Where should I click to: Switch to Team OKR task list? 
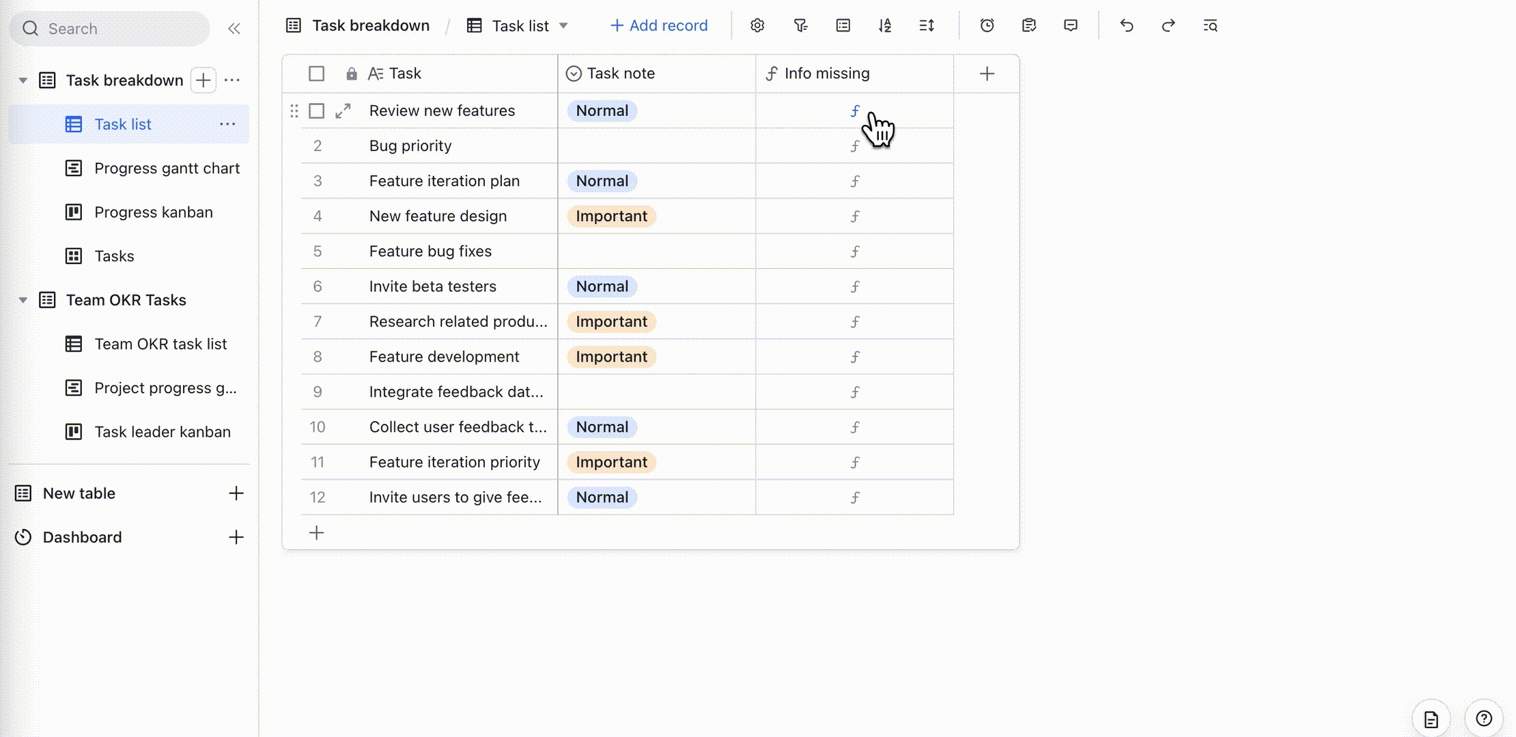(160, 344)
